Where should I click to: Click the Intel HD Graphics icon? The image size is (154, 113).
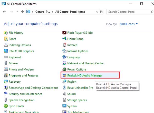coord(6,51)
